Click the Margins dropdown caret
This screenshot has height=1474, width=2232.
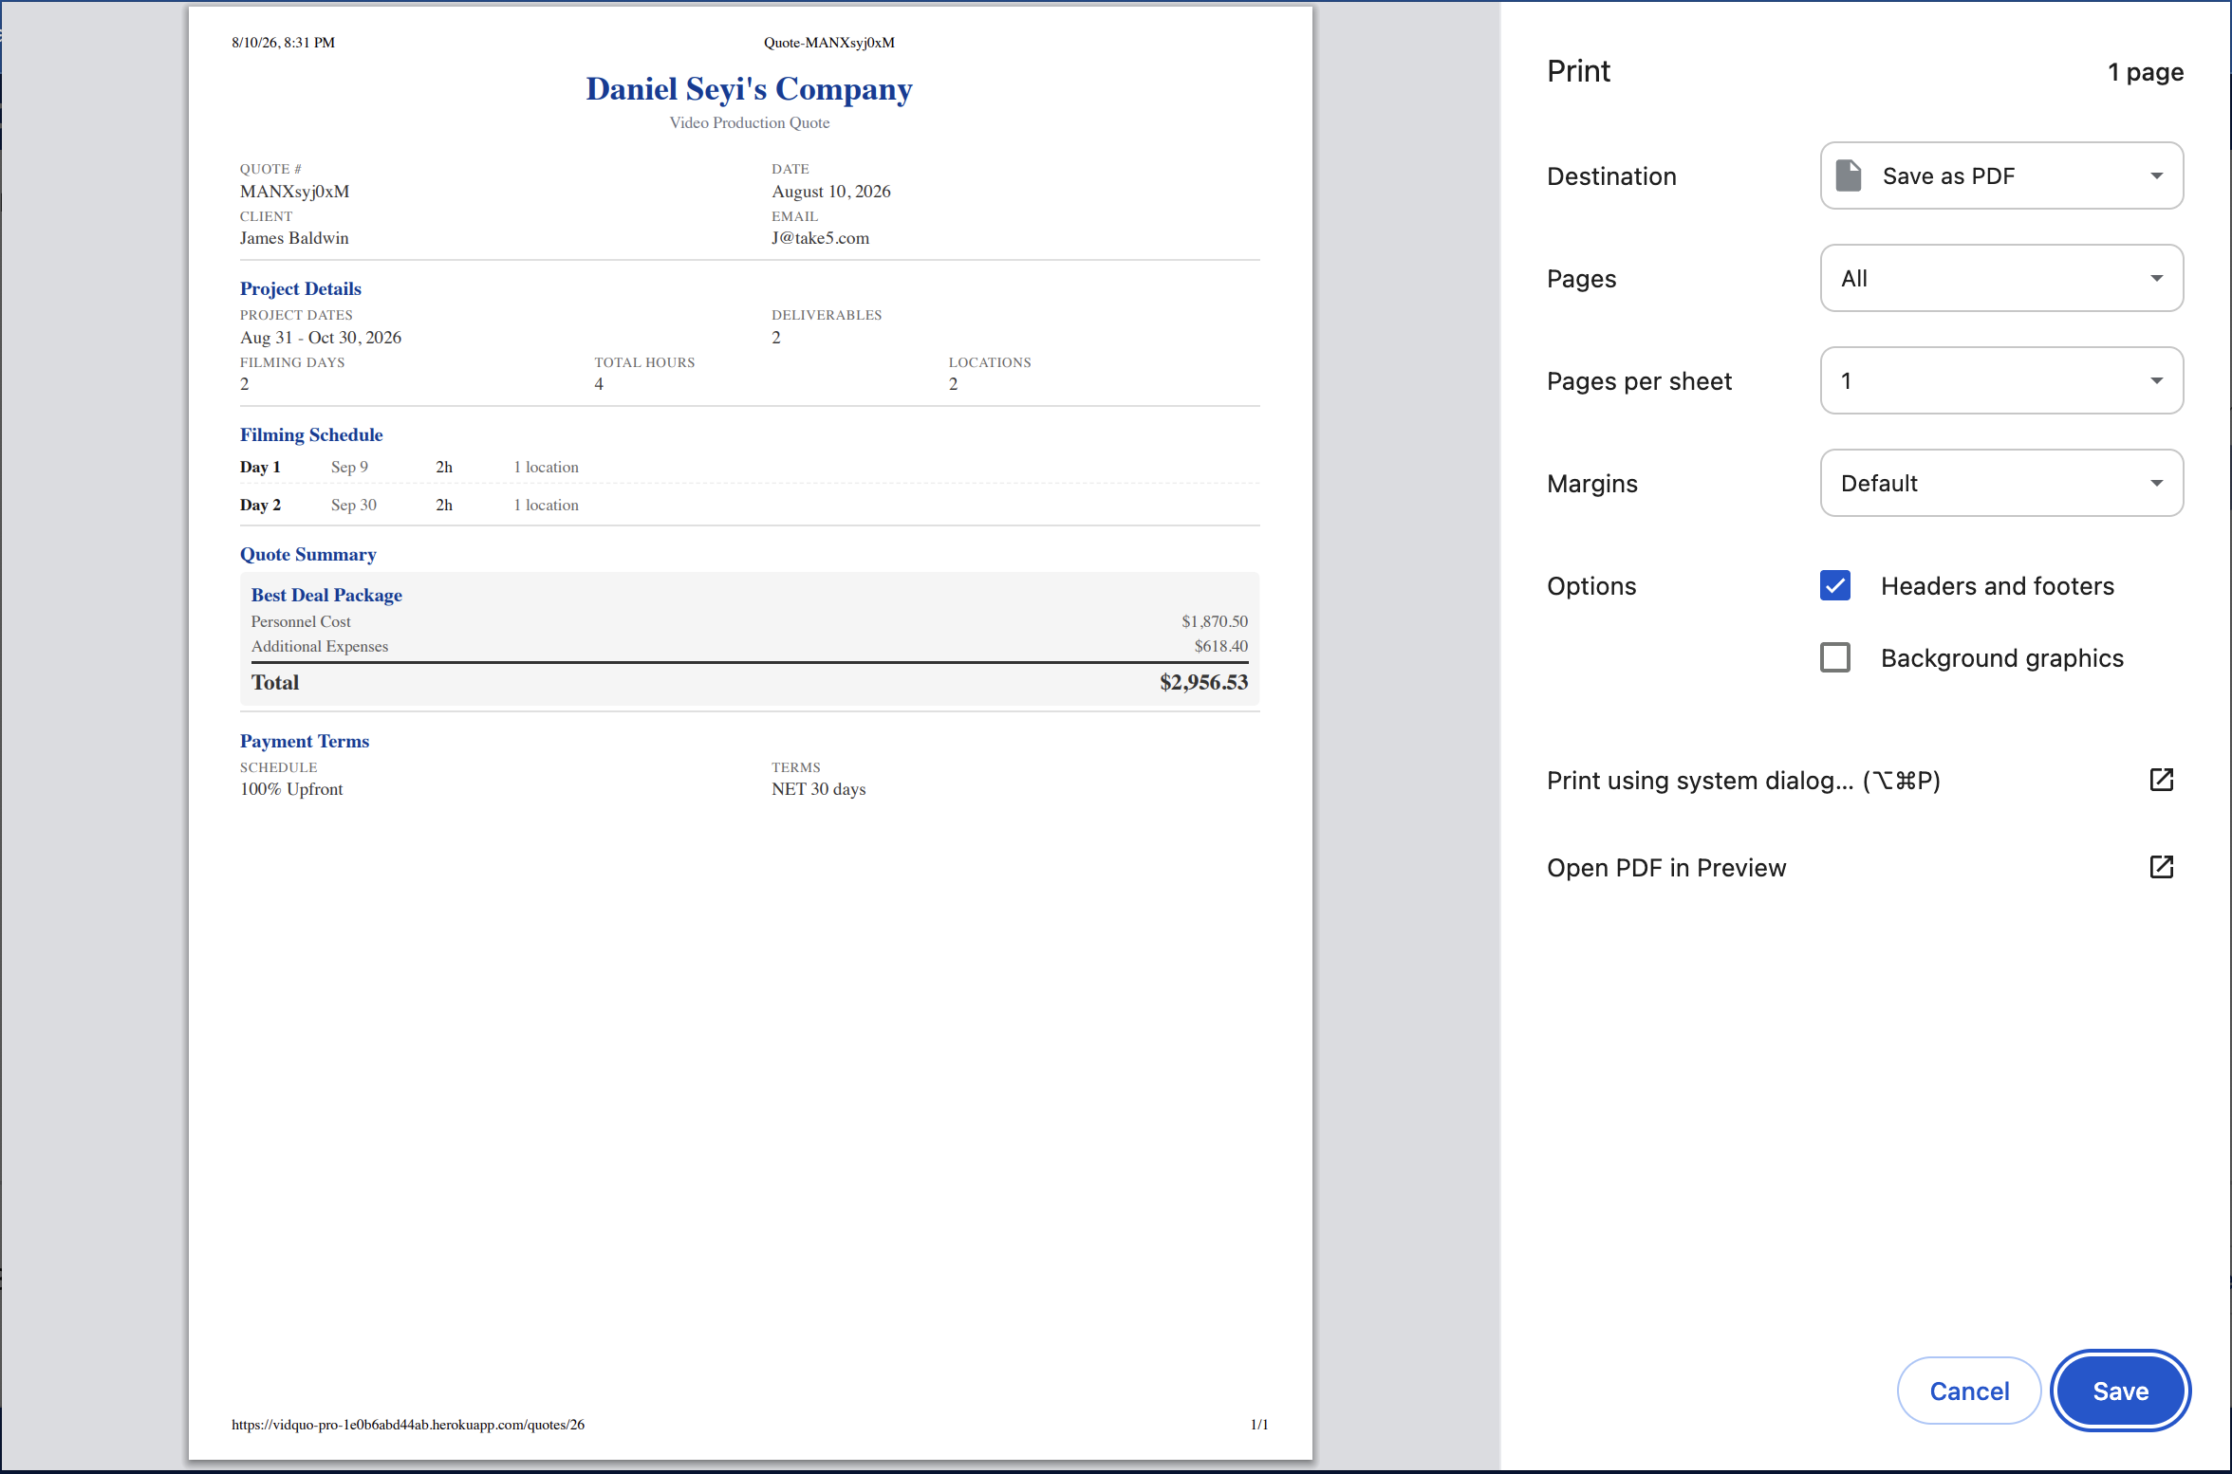[x=2156, y=483]
